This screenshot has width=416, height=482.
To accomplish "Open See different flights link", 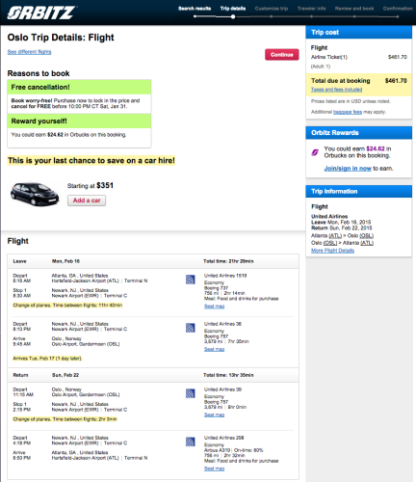I will [29, 52].
